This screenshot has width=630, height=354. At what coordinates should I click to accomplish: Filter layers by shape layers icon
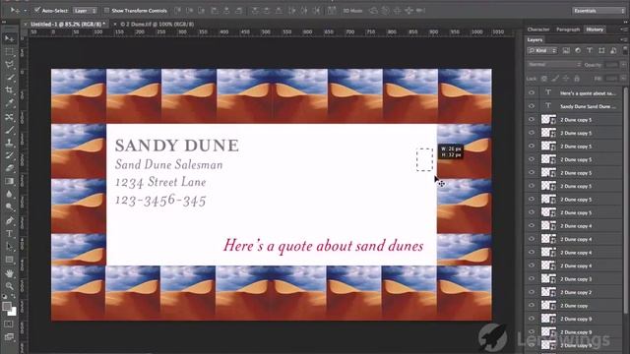coord(601,50)
